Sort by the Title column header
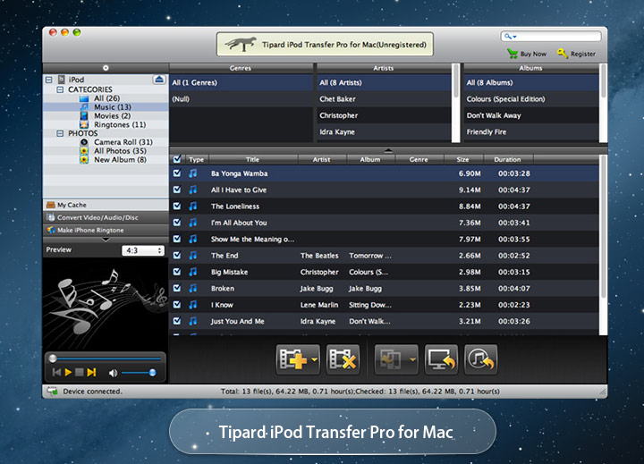This screenshot has width=644, height=464. pos(253,159)
